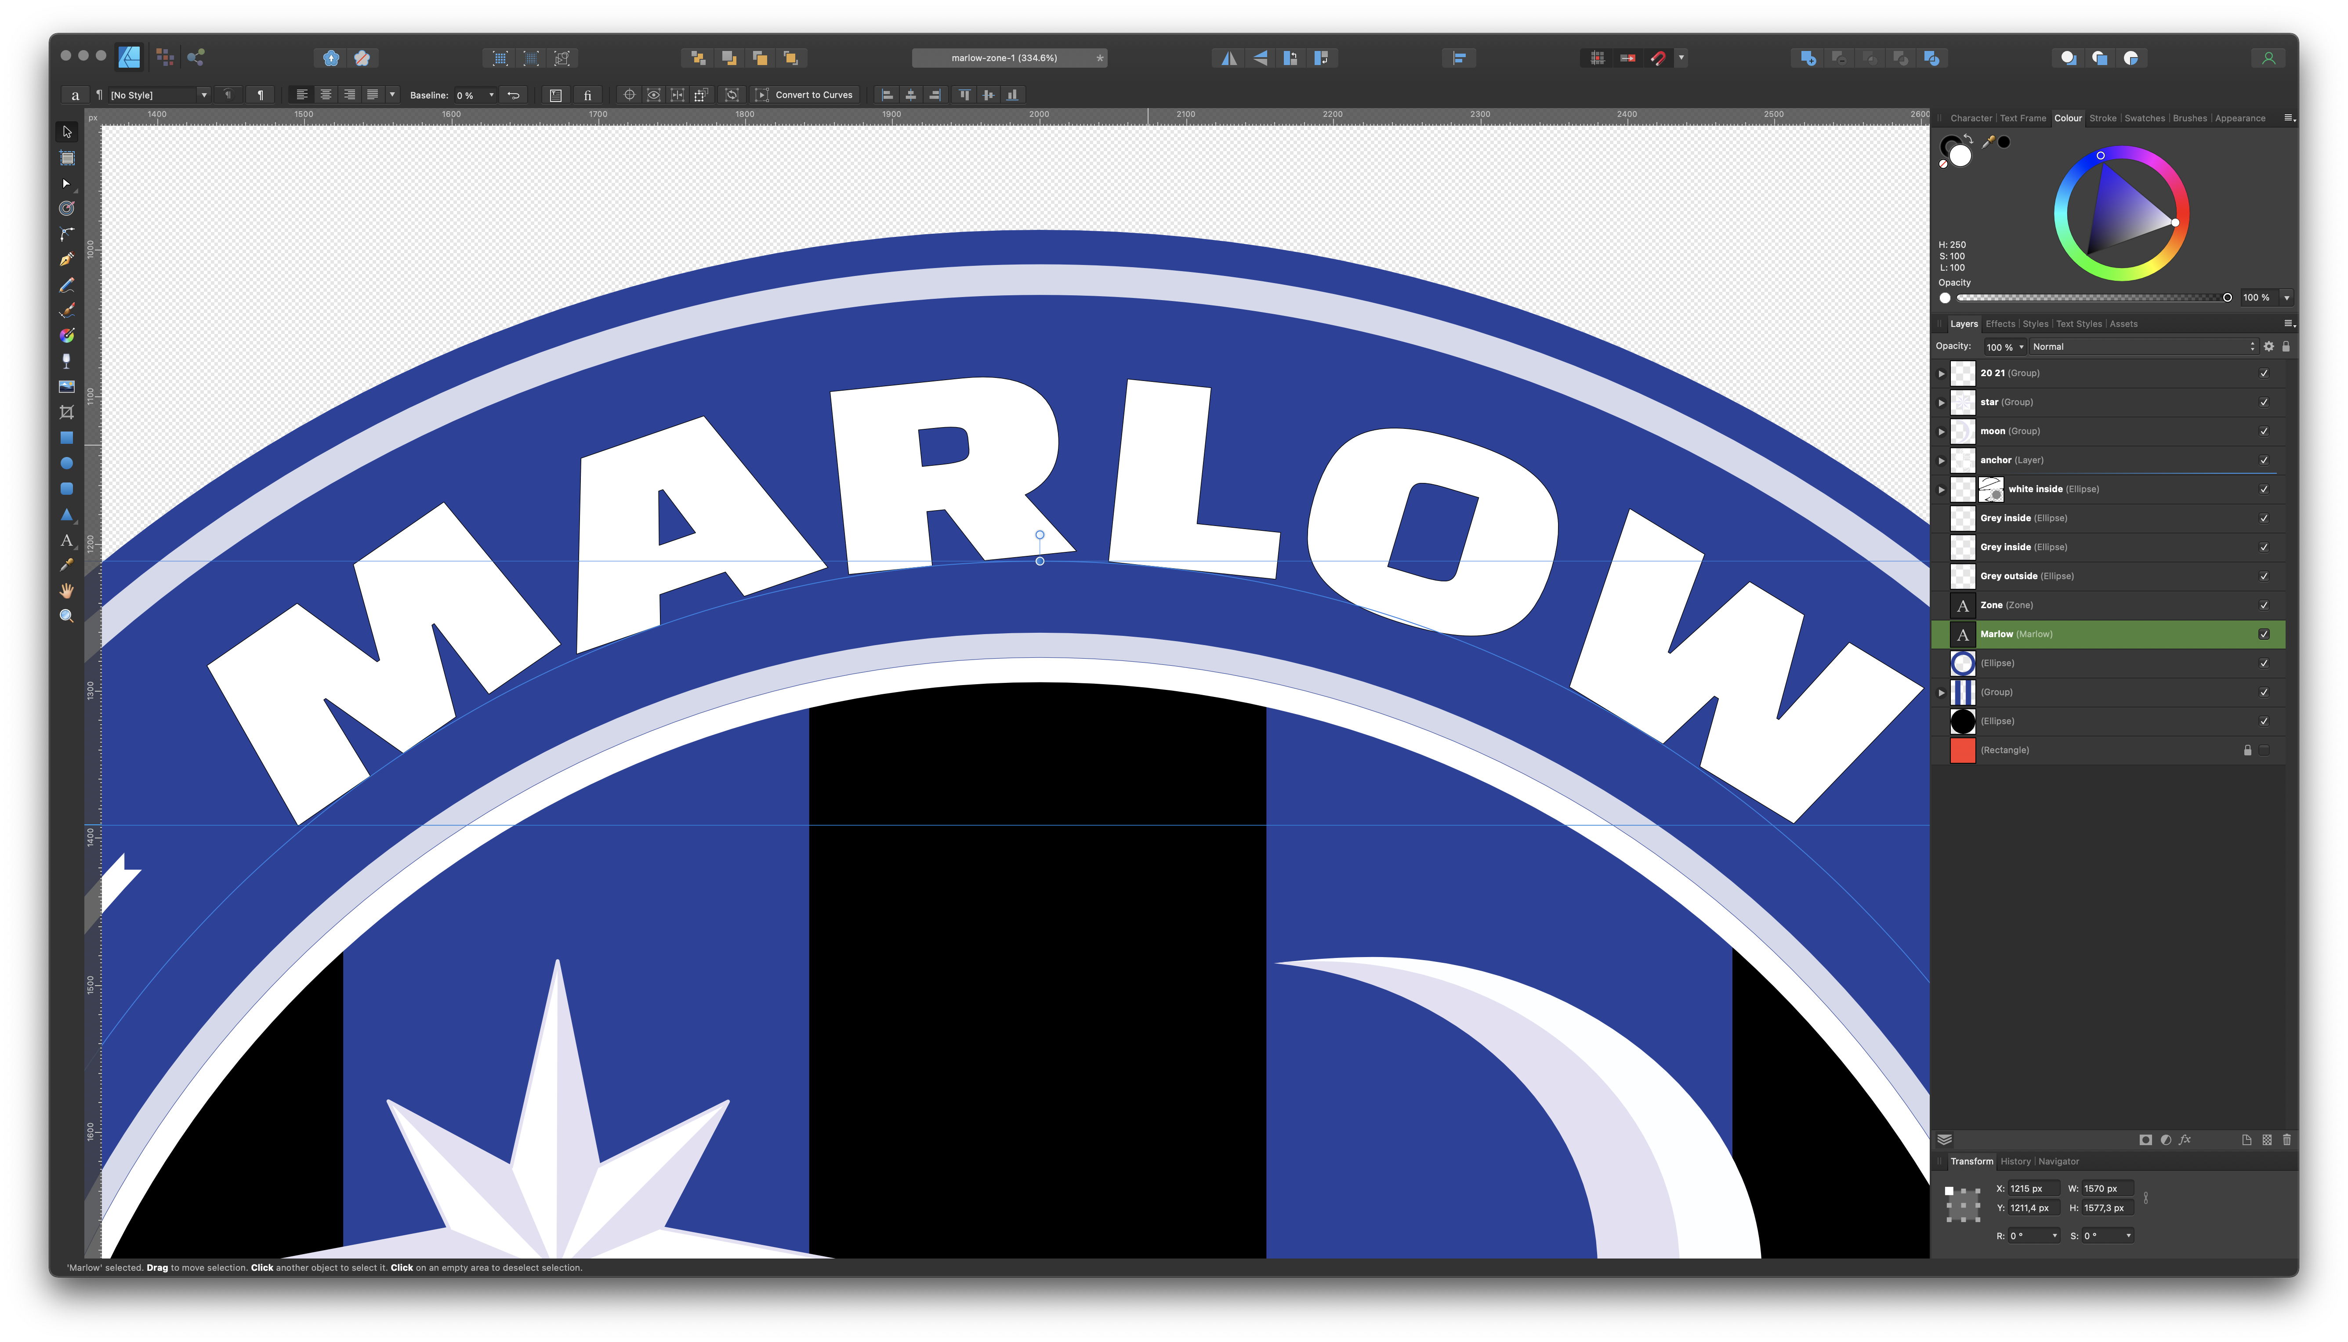Image resolution: width=2348 pixels, height=1342 pixels.
Task: Select the Ellipse tool
Action: point(66,464)
